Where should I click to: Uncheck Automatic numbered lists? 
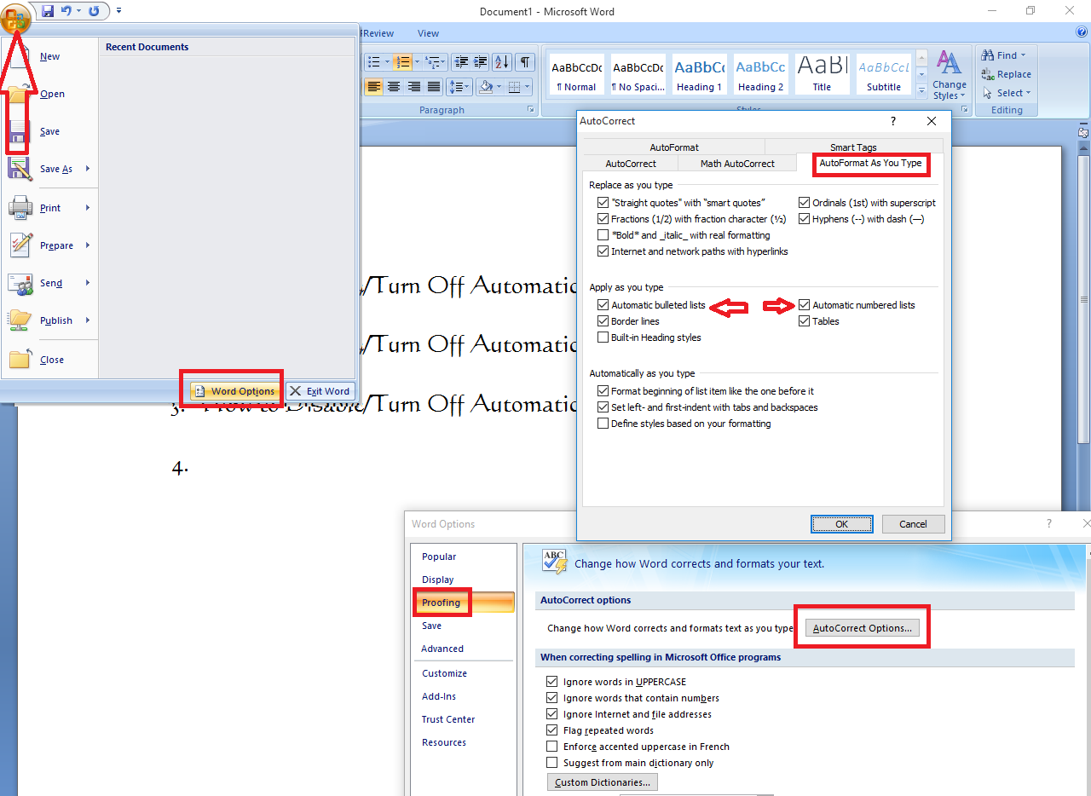point(805,305)
